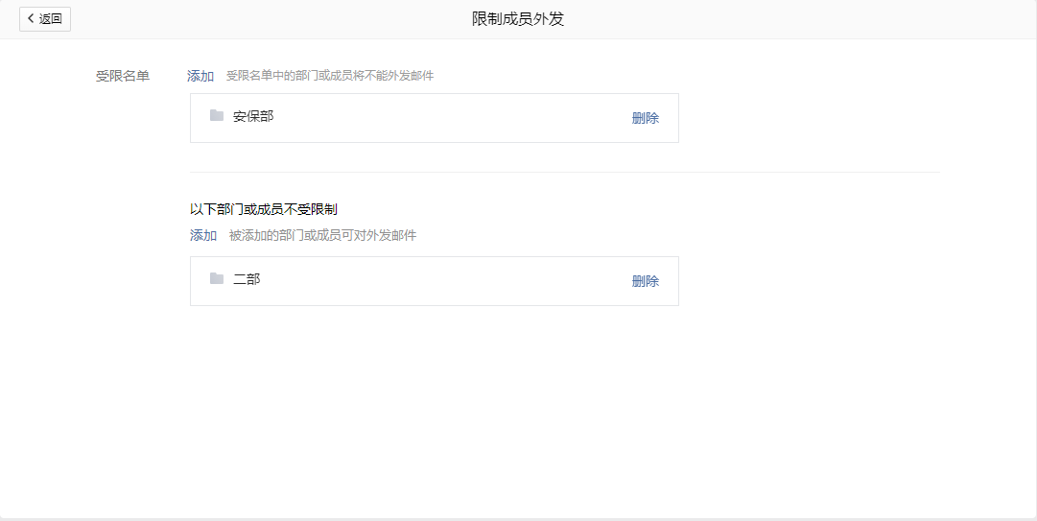Click empty space in the 安保部 row
The height and width of the screenshot is (521, 1037).
click(441, 118)
